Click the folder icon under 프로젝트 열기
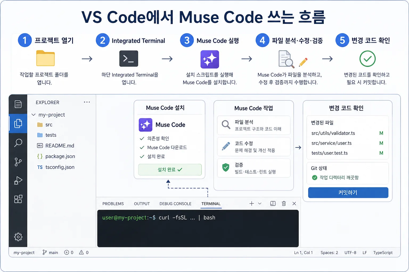The image size is (409, 272). click(x=46, y=58)
